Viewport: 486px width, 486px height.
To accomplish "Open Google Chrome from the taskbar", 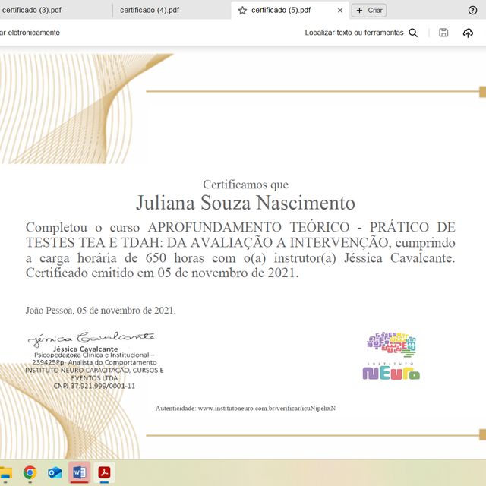I will tap(30, 472).
